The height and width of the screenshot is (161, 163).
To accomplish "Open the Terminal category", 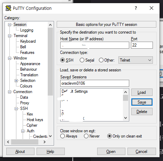I will coord(21,36).
